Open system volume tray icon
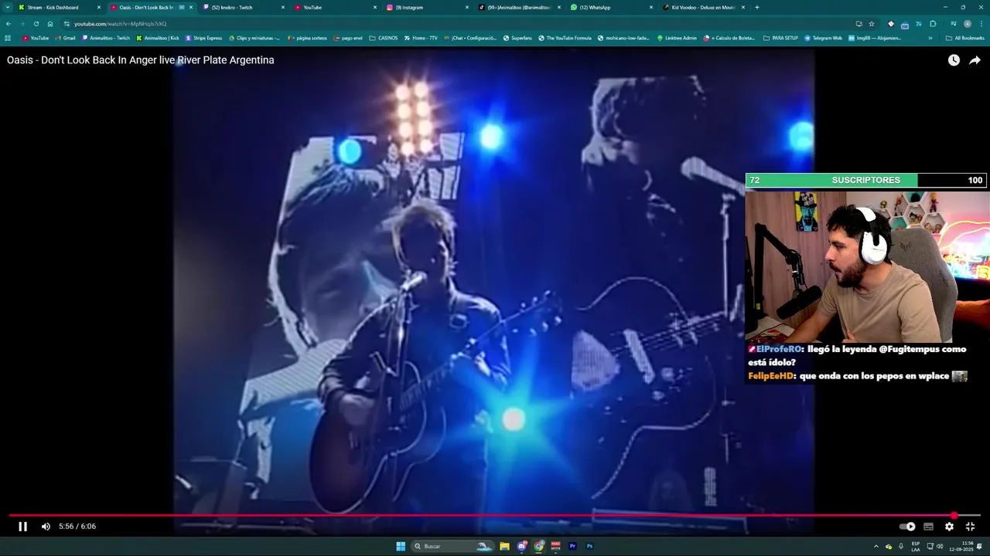Screen dimensions: 990x556 pos(940,546)
